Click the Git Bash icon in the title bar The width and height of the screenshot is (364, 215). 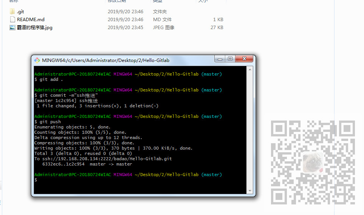37,60
